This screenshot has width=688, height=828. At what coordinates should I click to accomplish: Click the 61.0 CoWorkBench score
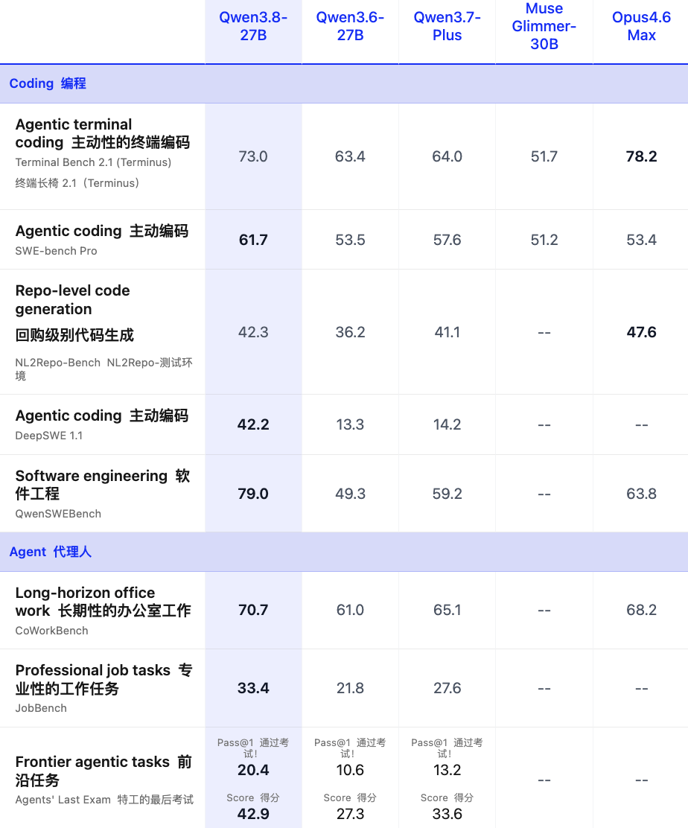click(x=350, y=610)
